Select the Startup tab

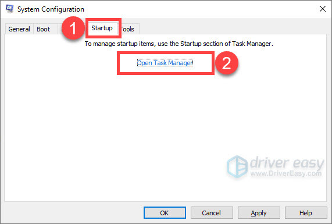pyautogui.click(x=102, y=28)
